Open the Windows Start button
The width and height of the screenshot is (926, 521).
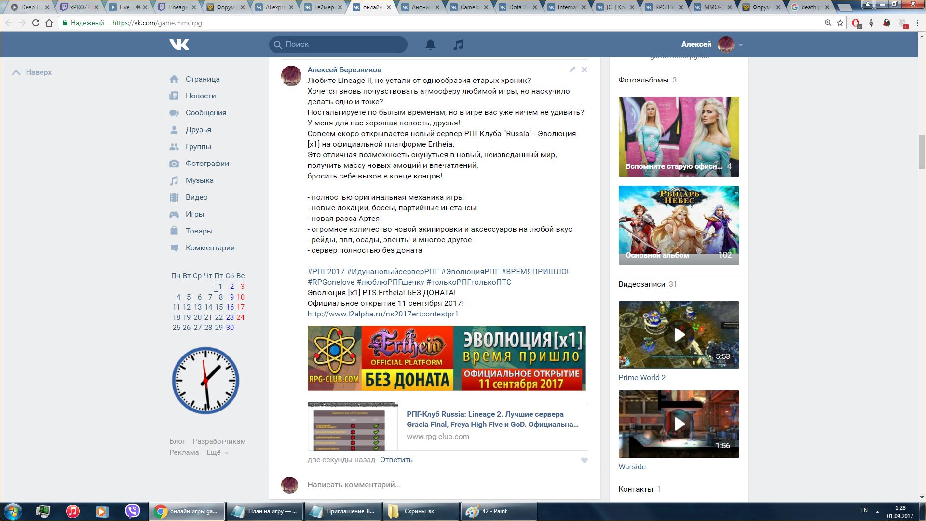coord(13,511)
